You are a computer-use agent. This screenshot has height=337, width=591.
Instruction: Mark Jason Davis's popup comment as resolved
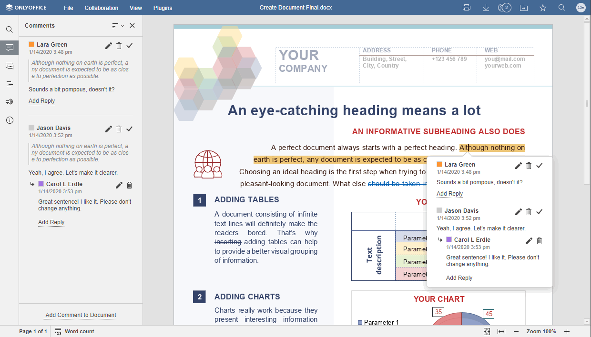coord(539,212)
